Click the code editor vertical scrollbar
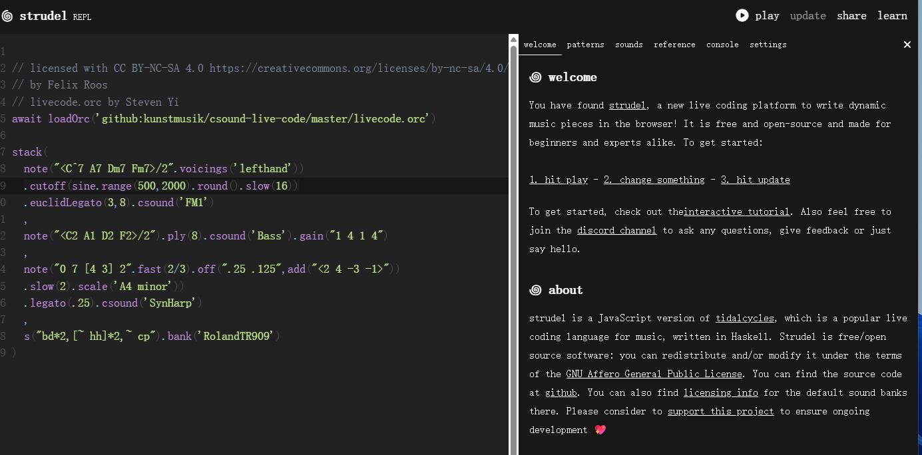 513,245
